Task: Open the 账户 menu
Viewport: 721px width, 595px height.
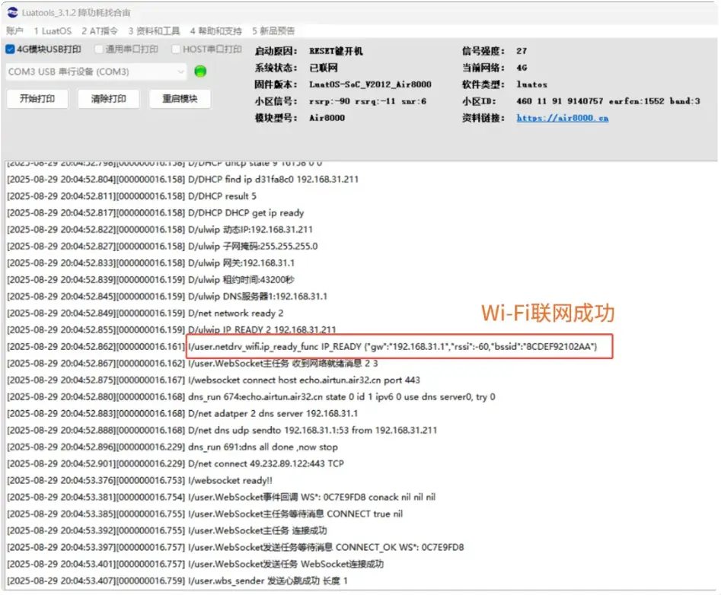Action: 14,30
